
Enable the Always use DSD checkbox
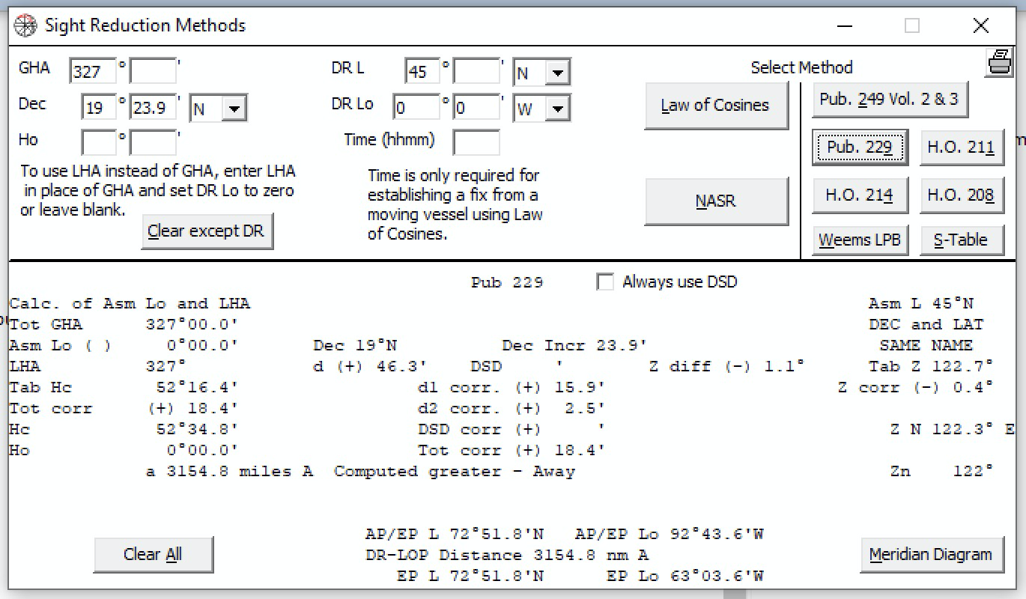pos(605,282)
